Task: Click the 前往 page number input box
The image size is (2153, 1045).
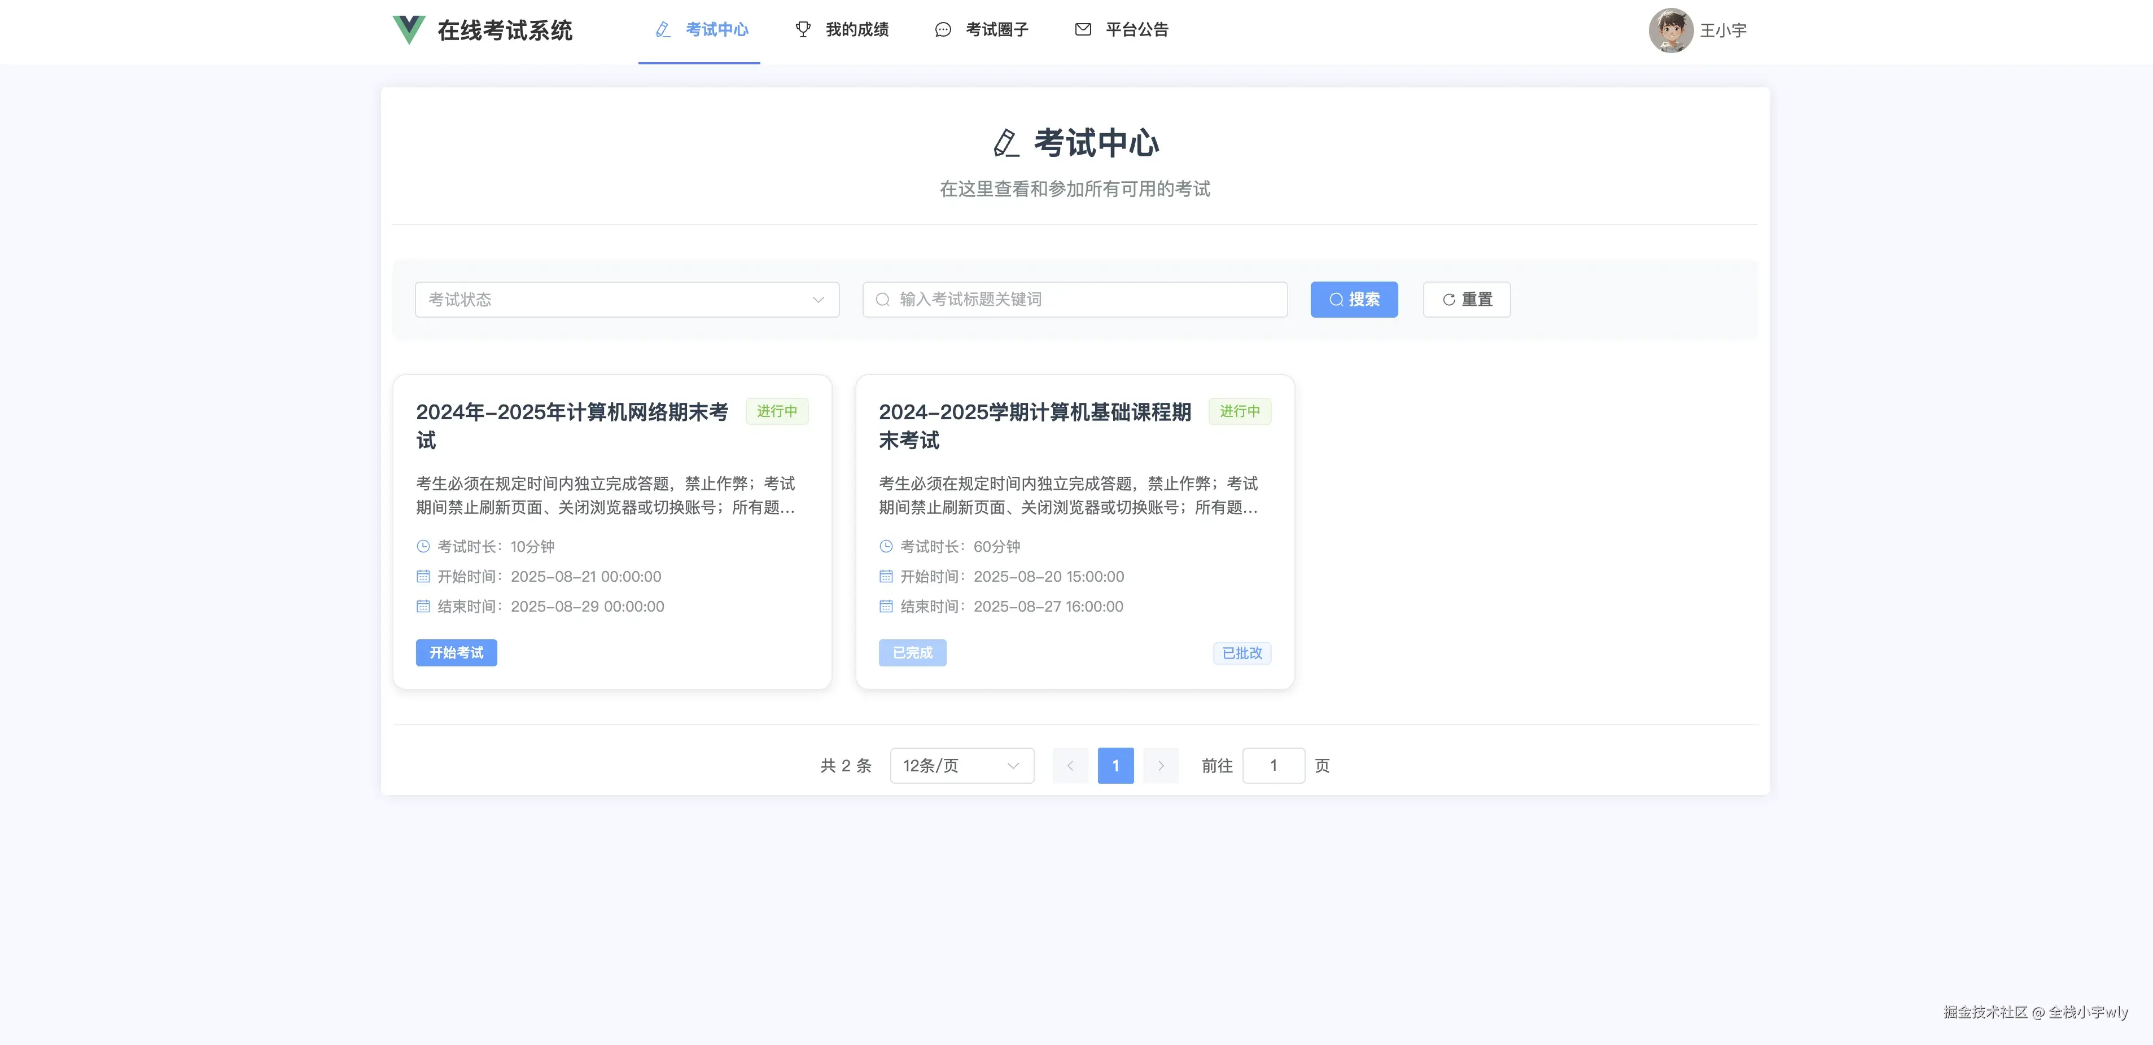Action: point(1273,766)
